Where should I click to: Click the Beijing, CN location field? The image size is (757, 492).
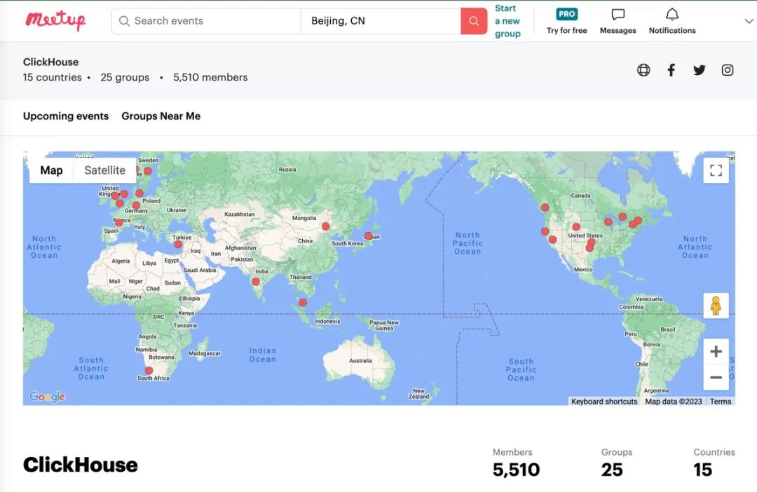click(x=381, y=21)
